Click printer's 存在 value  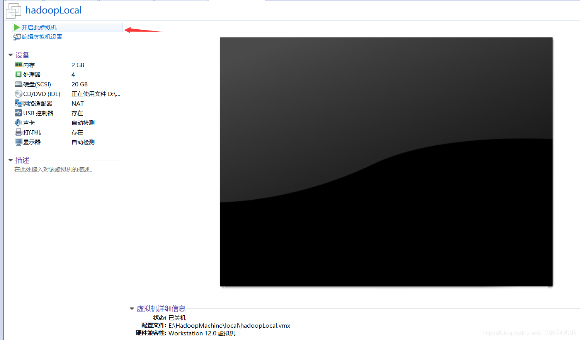[x=77, y=133]
